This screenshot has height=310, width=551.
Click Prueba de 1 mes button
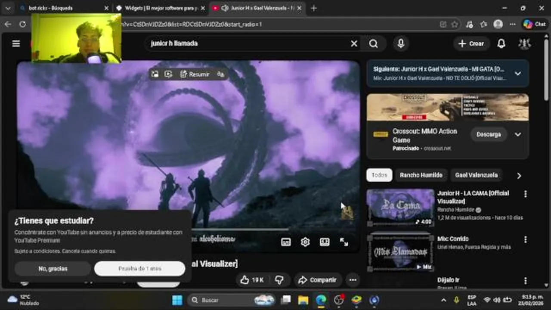pyautogui.click(x=140, y=269)
